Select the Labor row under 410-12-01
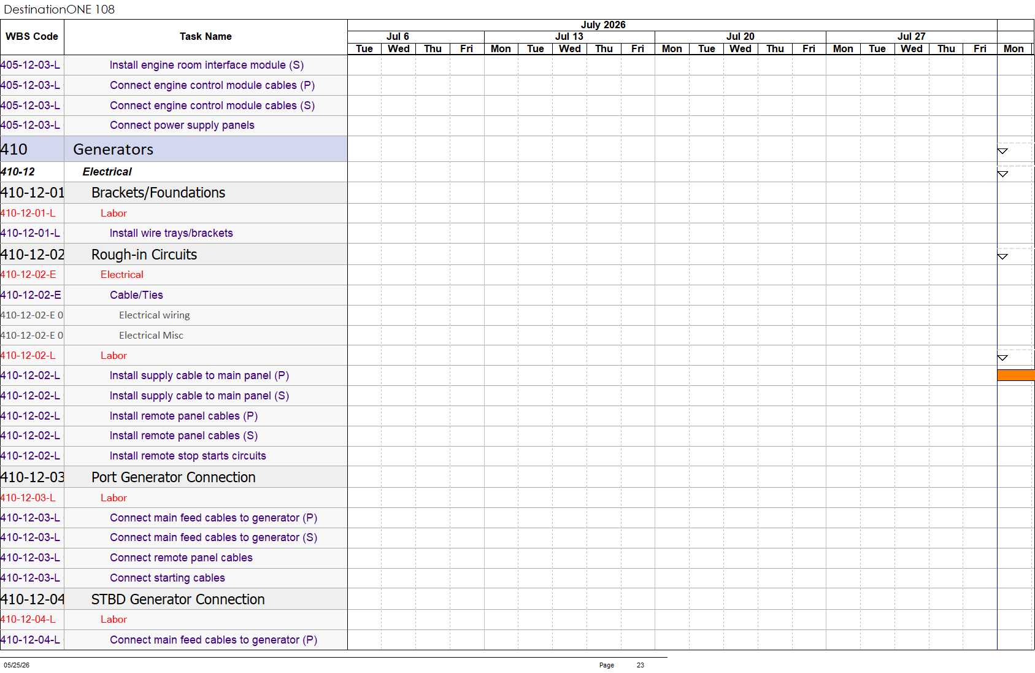The width and height of the screenshot is (1035, 673). 174,213
